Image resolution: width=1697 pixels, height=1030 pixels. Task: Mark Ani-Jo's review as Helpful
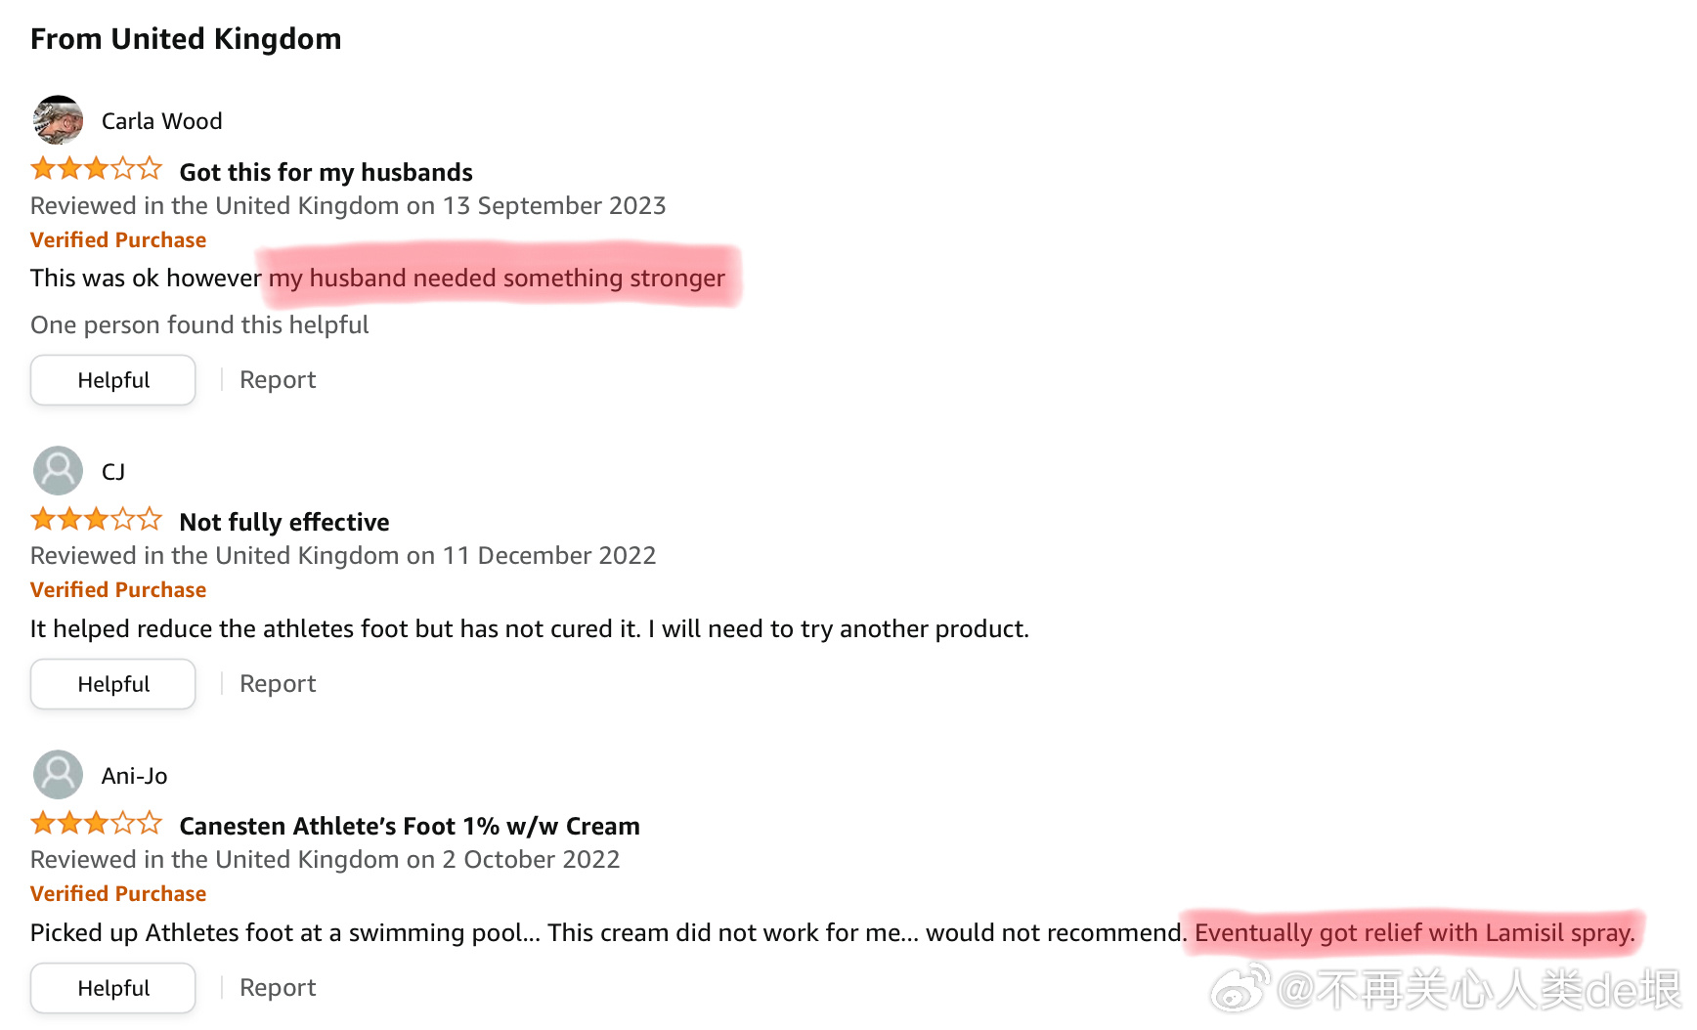pyautogui.click(x=113, y=988)
